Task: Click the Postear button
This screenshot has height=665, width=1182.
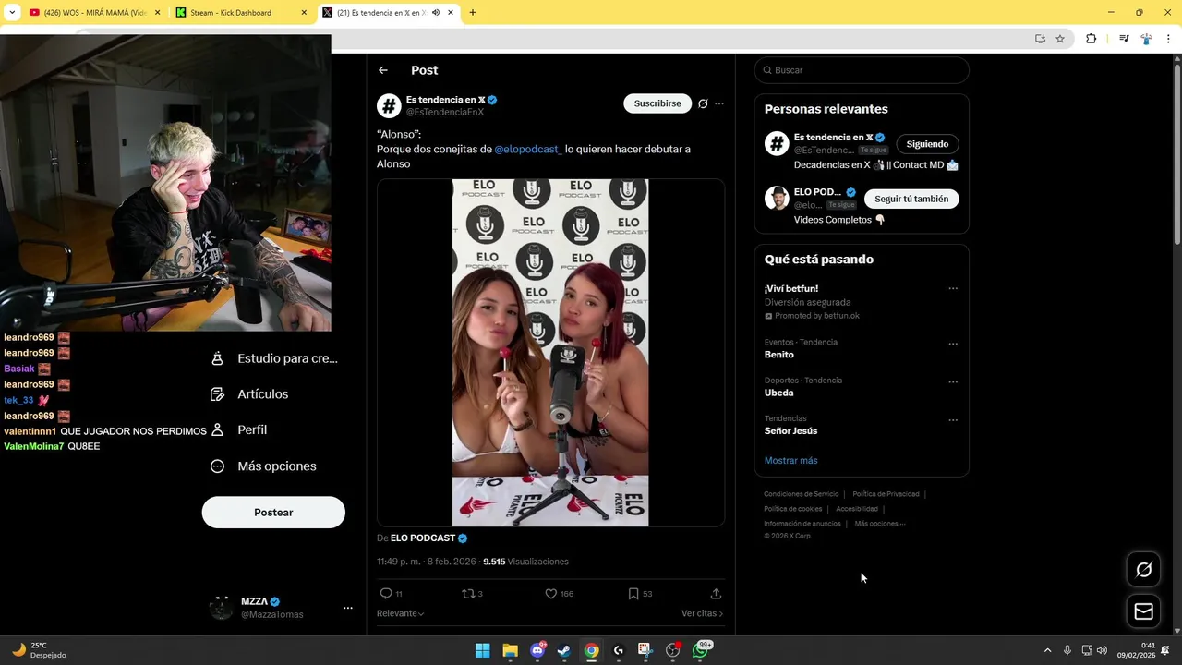Action: click(x=273, y=513)
